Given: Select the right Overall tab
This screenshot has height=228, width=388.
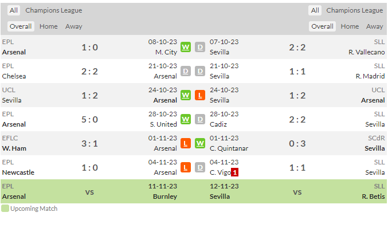Looking at the screenshot, I should coord(322,26).
